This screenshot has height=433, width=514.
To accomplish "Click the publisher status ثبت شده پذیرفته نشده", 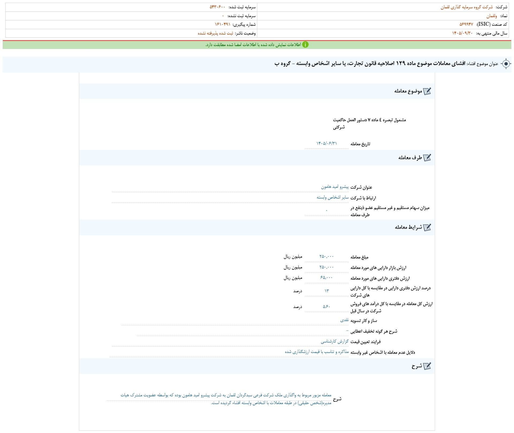I will (x=216, y=33).
